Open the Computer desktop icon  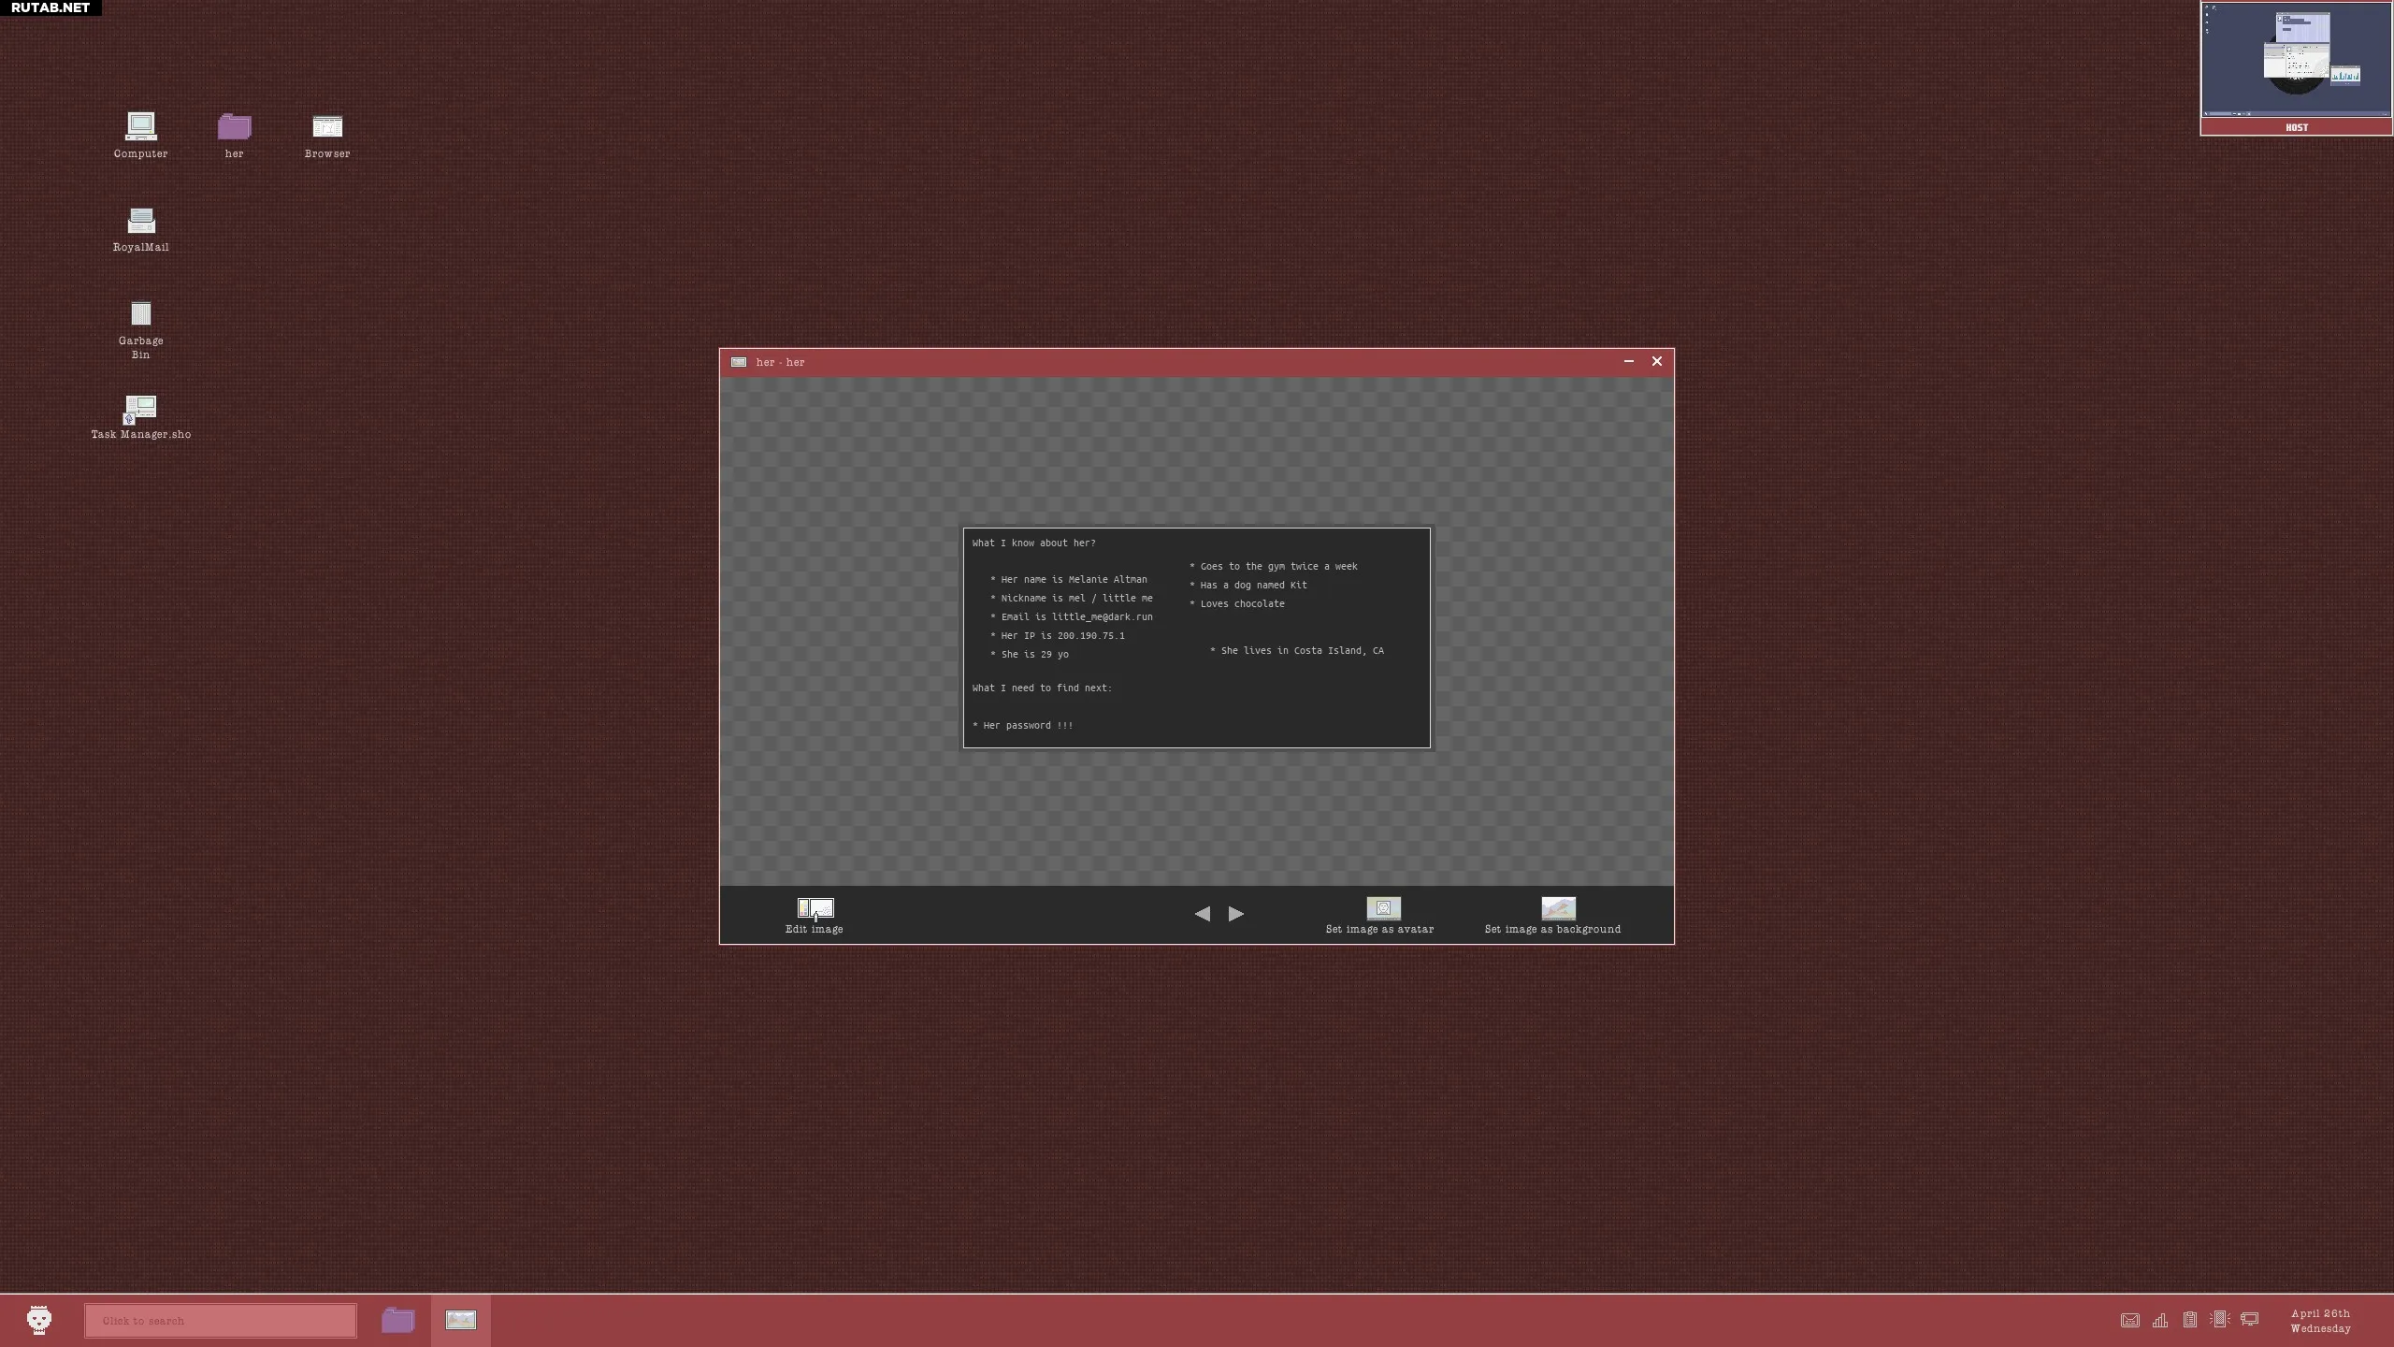click(x=140, y=135)
